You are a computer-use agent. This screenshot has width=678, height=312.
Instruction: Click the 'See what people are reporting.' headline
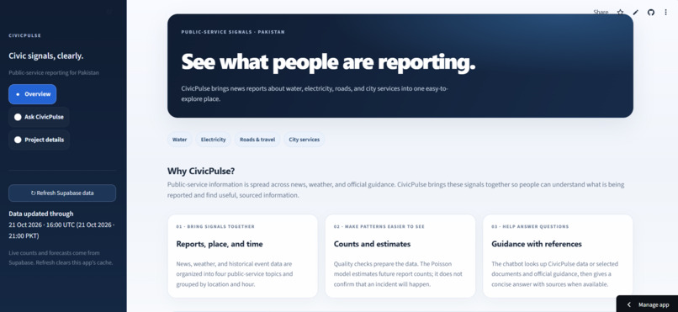pos(328,61)
